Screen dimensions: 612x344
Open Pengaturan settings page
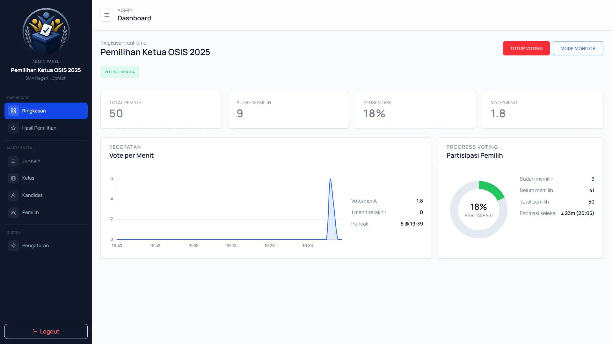coord(46,246)
